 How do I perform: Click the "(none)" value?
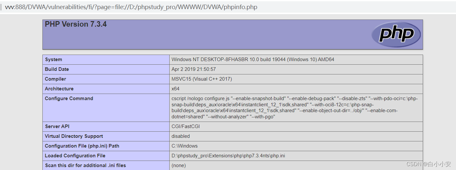coord(179,165)
